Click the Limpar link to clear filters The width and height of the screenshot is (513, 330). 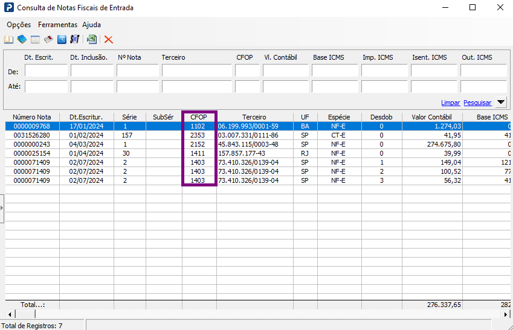(451, 103)
